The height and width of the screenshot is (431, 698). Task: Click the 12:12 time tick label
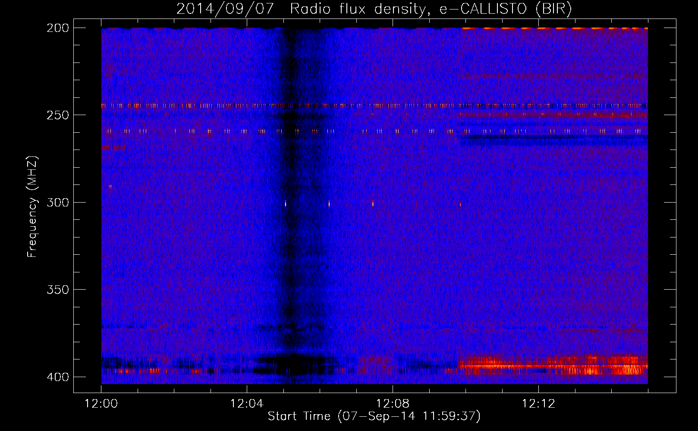pyautogui.click(x=539, y=404)
